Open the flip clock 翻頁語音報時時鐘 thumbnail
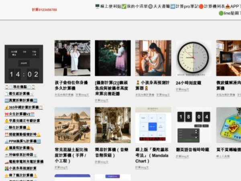The width and height of the screenshot is (241, 181). tap(193, 125)
